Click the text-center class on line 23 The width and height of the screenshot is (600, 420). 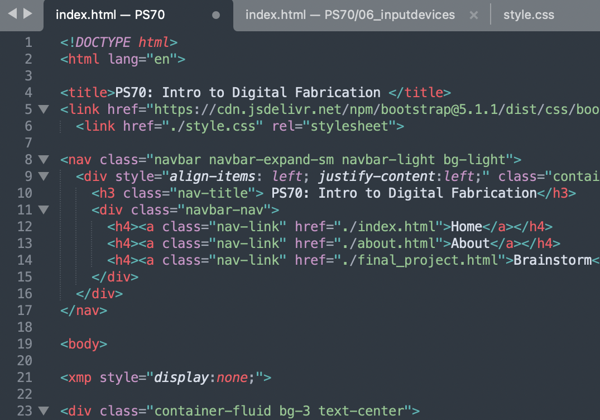(361, 411)
